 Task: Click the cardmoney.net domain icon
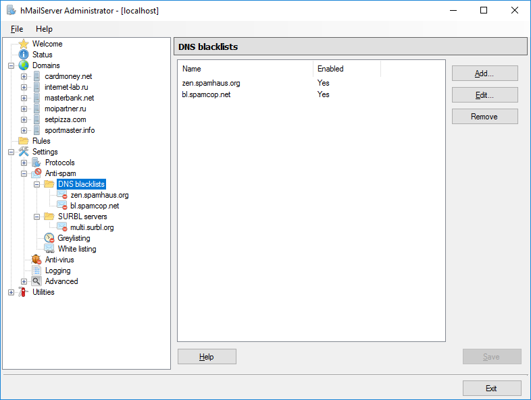click(x=36, y=76)
